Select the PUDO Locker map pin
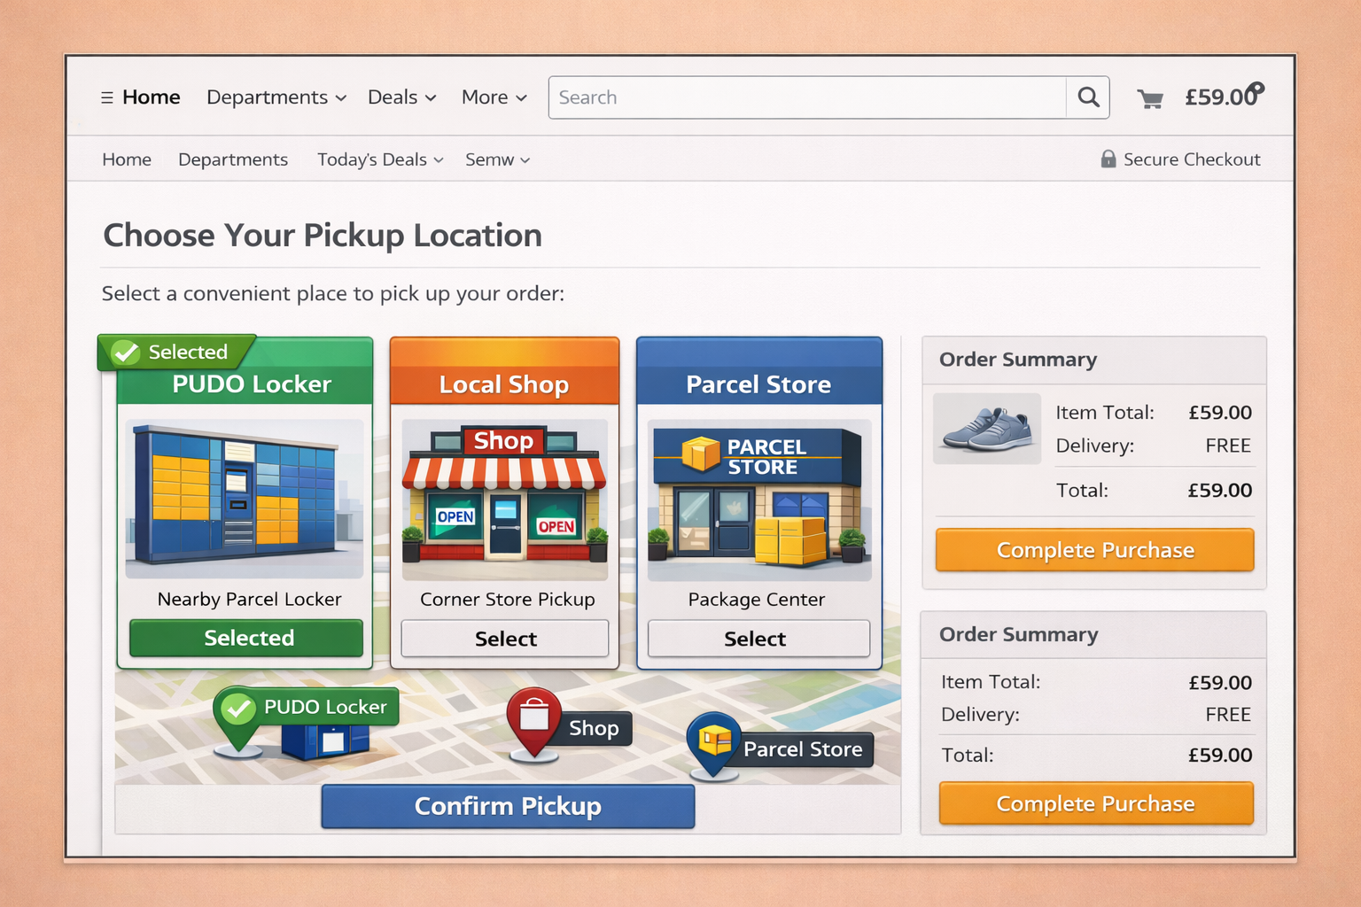 (x=237, y=714)
